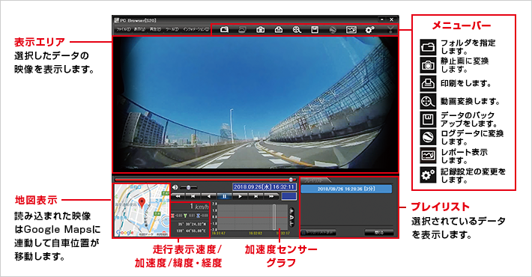Click the Z-axis acceleration value
This screenshot has height=277, width=532.
(202, 216)
